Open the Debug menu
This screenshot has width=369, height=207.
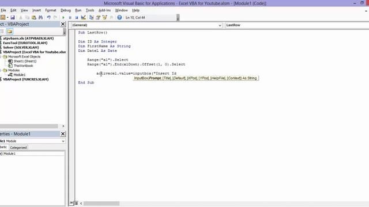click(66, 10)
